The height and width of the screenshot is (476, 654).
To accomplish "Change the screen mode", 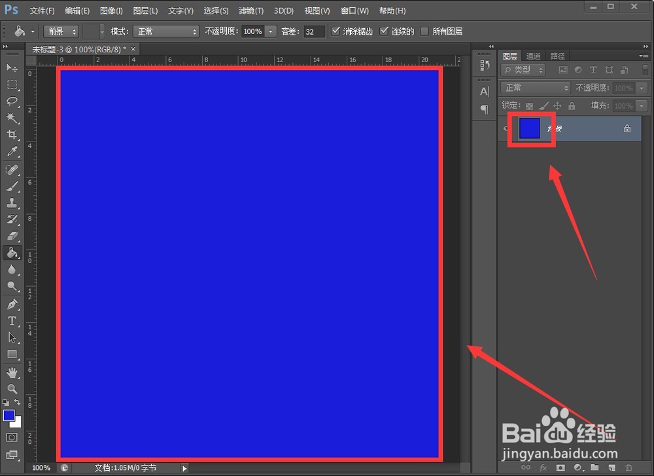I will [12, 454].
